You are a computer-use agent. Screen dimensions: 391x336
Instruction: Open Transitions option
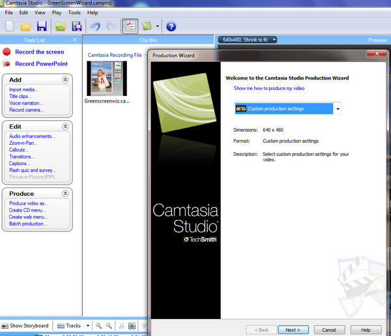point(22,157)
